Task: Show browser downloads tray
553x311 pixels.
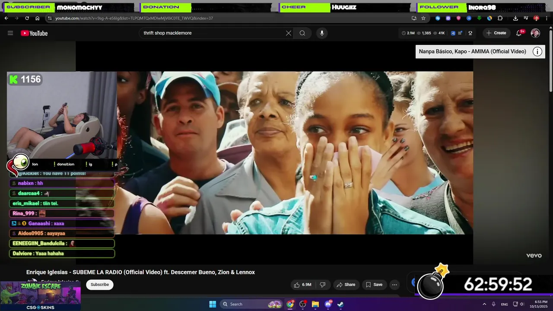Action: [515, 18]
